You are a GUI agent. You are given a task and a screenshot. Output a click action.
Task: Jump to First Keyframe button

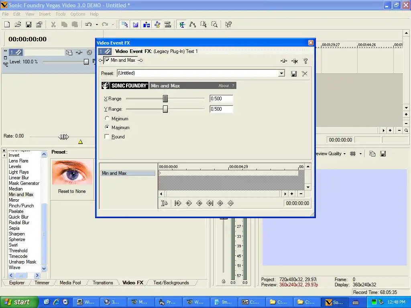pyautogui.click(x=178, y=203)
